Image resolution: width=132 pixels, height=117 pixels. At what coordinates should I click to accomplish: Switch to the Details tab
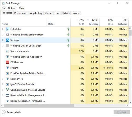(66, 13)
